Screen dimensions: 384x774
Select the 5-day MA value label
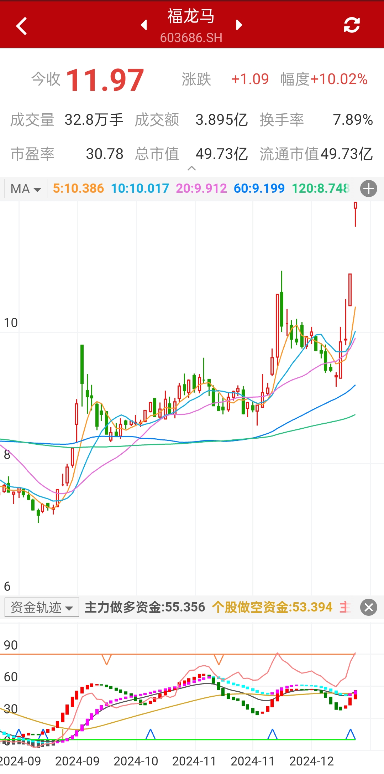(x=78, y=189)
